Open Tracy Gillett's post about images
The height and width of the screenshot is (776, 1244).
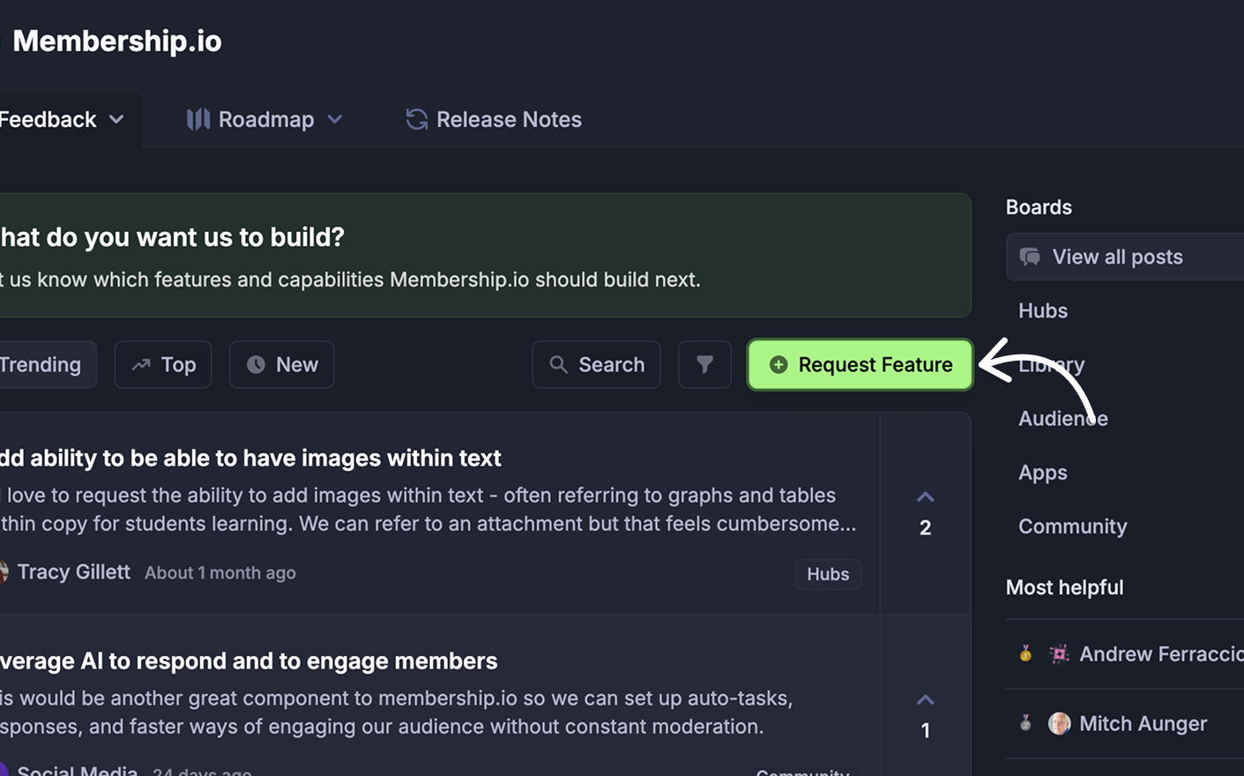(251, 458)
